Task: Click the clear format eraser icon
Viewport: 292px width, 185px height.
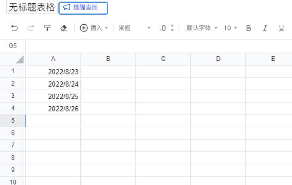Action: click(x=64, y=28)
